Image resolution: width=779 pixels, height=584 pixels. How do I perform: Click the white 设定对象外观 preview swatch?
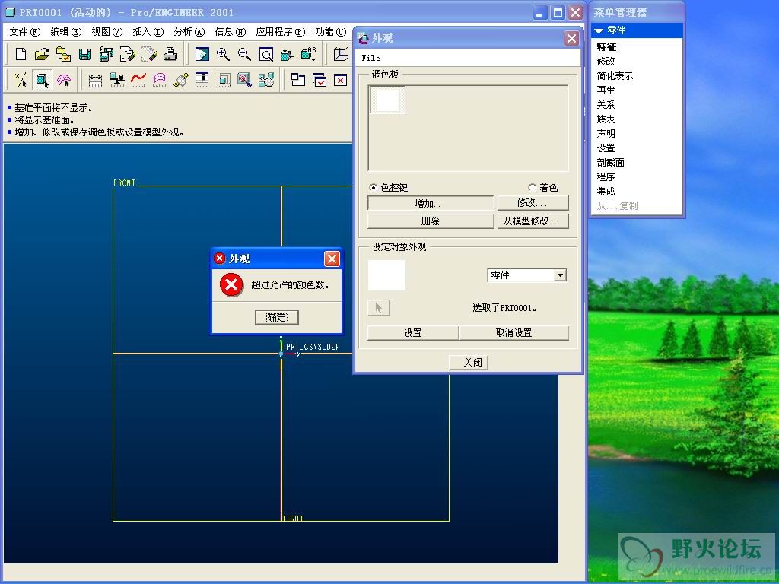[386, 275]
